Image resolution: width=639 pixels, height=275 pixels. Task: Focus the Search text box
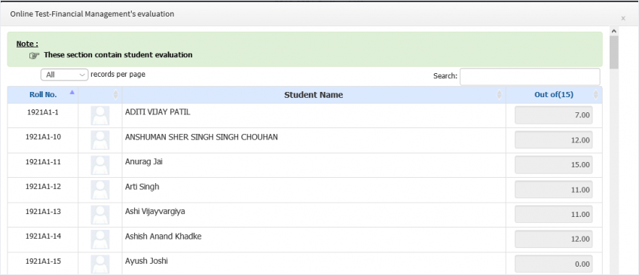(x=530, y=76)
